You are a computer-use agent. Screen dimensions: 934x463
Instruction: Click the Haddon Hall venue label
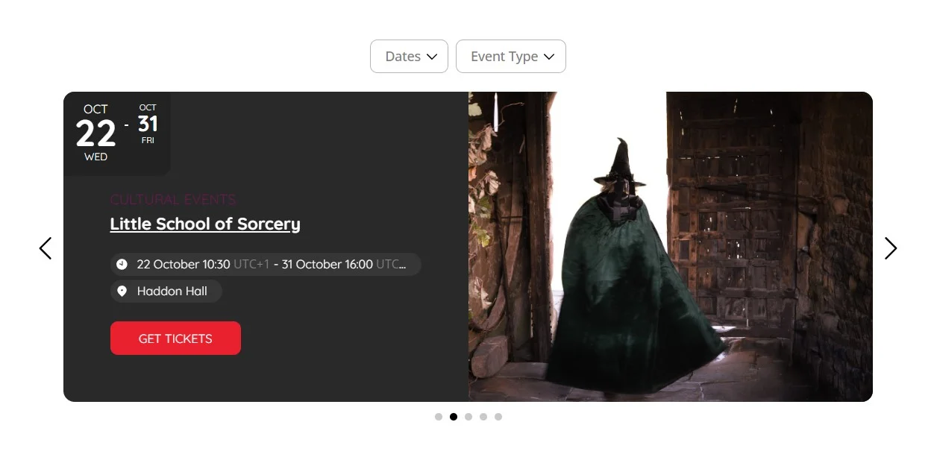(172, 292)
